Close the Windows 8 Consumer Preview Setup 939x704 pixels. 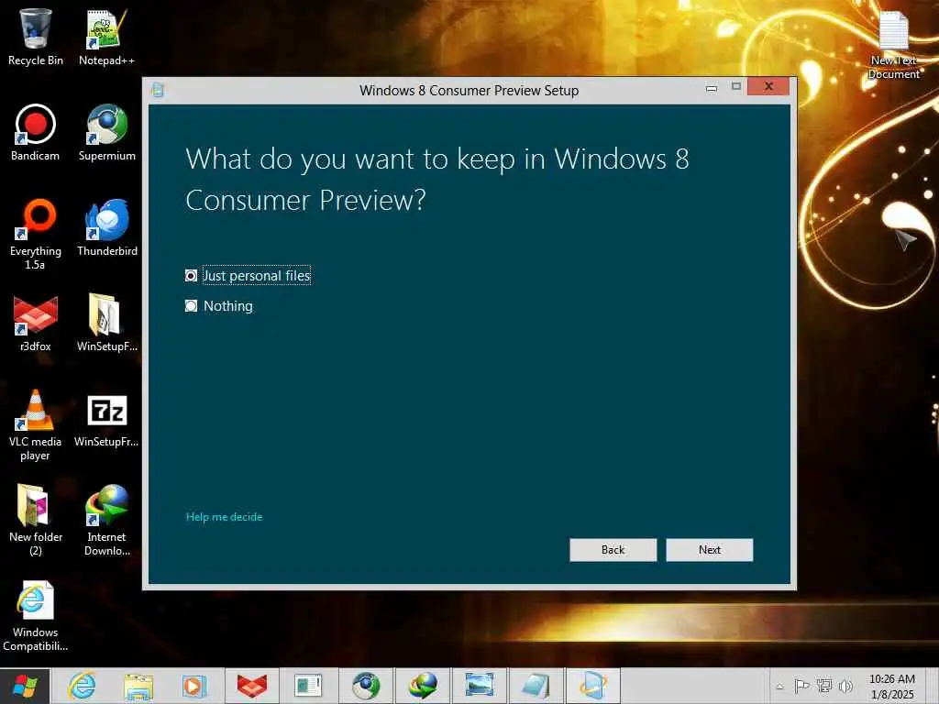click(x=768, y=87)
